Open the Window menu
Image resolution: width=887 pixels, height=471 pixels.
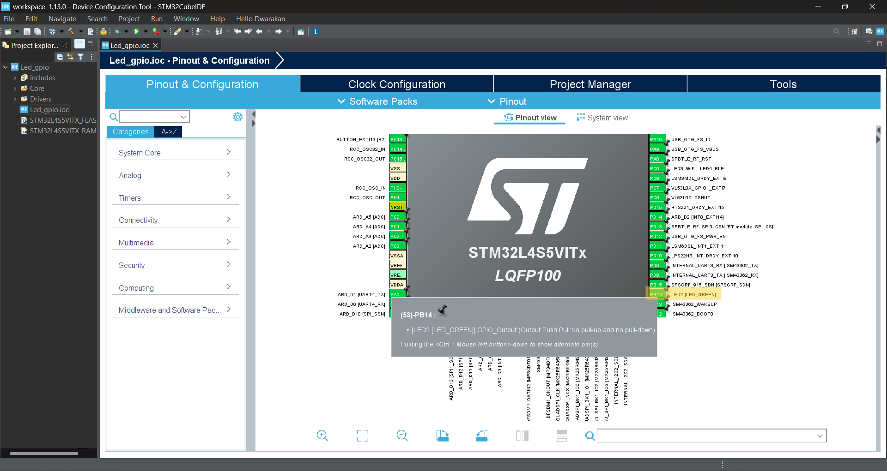186,19
